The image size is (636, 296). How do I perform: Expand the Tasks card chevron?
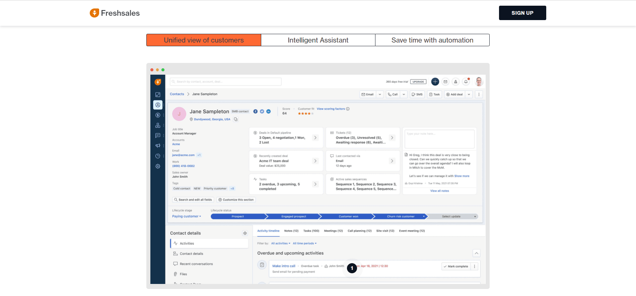click(x=315, y=184)
